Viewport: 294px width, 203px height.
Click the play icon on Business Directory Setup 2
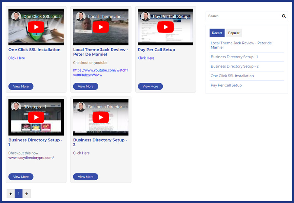point(101,117)
